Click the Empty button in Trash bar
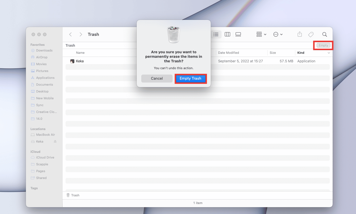The height and width of the screenshot is (214, 356). [323, 45]
